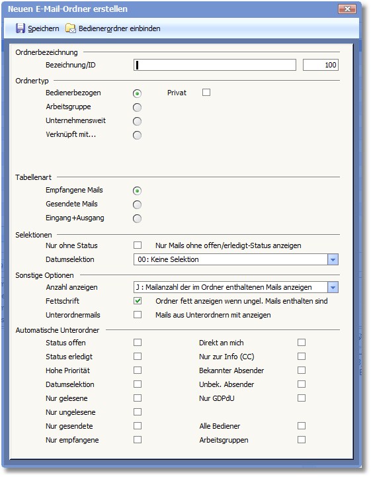
Task: Click the Bezeichnung/ID label
Action: 71,65
